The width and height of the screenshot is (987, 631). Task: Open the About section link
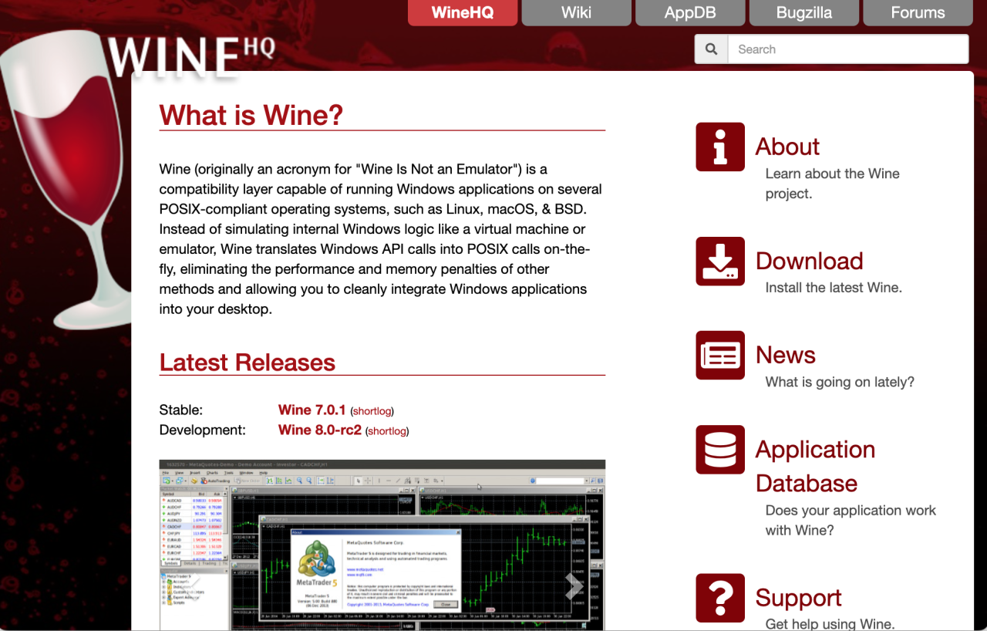[787, 147]
